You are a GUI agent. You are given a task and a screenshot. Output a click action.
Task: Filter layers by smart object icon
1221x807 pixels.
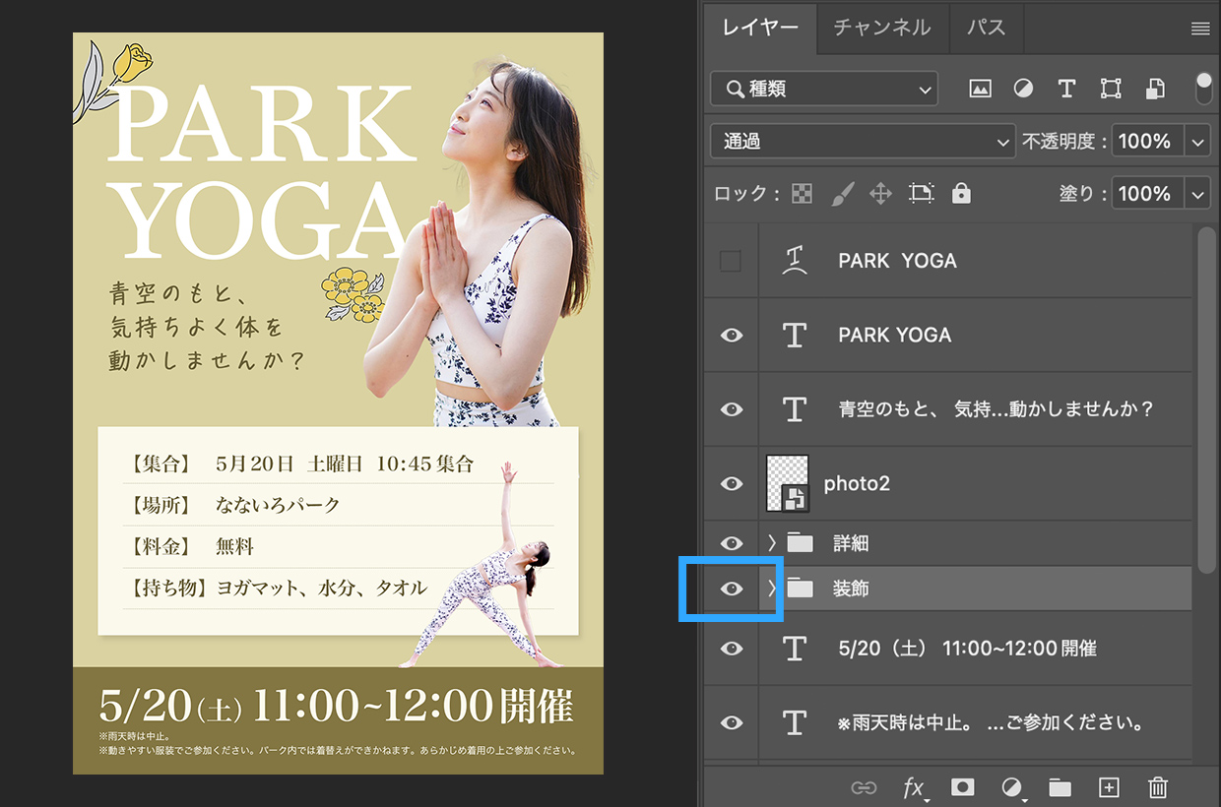point(1155,89)
